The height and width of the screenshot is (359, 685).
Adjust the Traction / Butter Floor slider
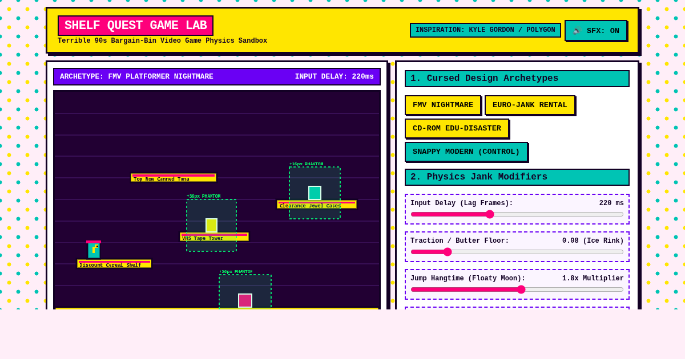pos(517,252)
